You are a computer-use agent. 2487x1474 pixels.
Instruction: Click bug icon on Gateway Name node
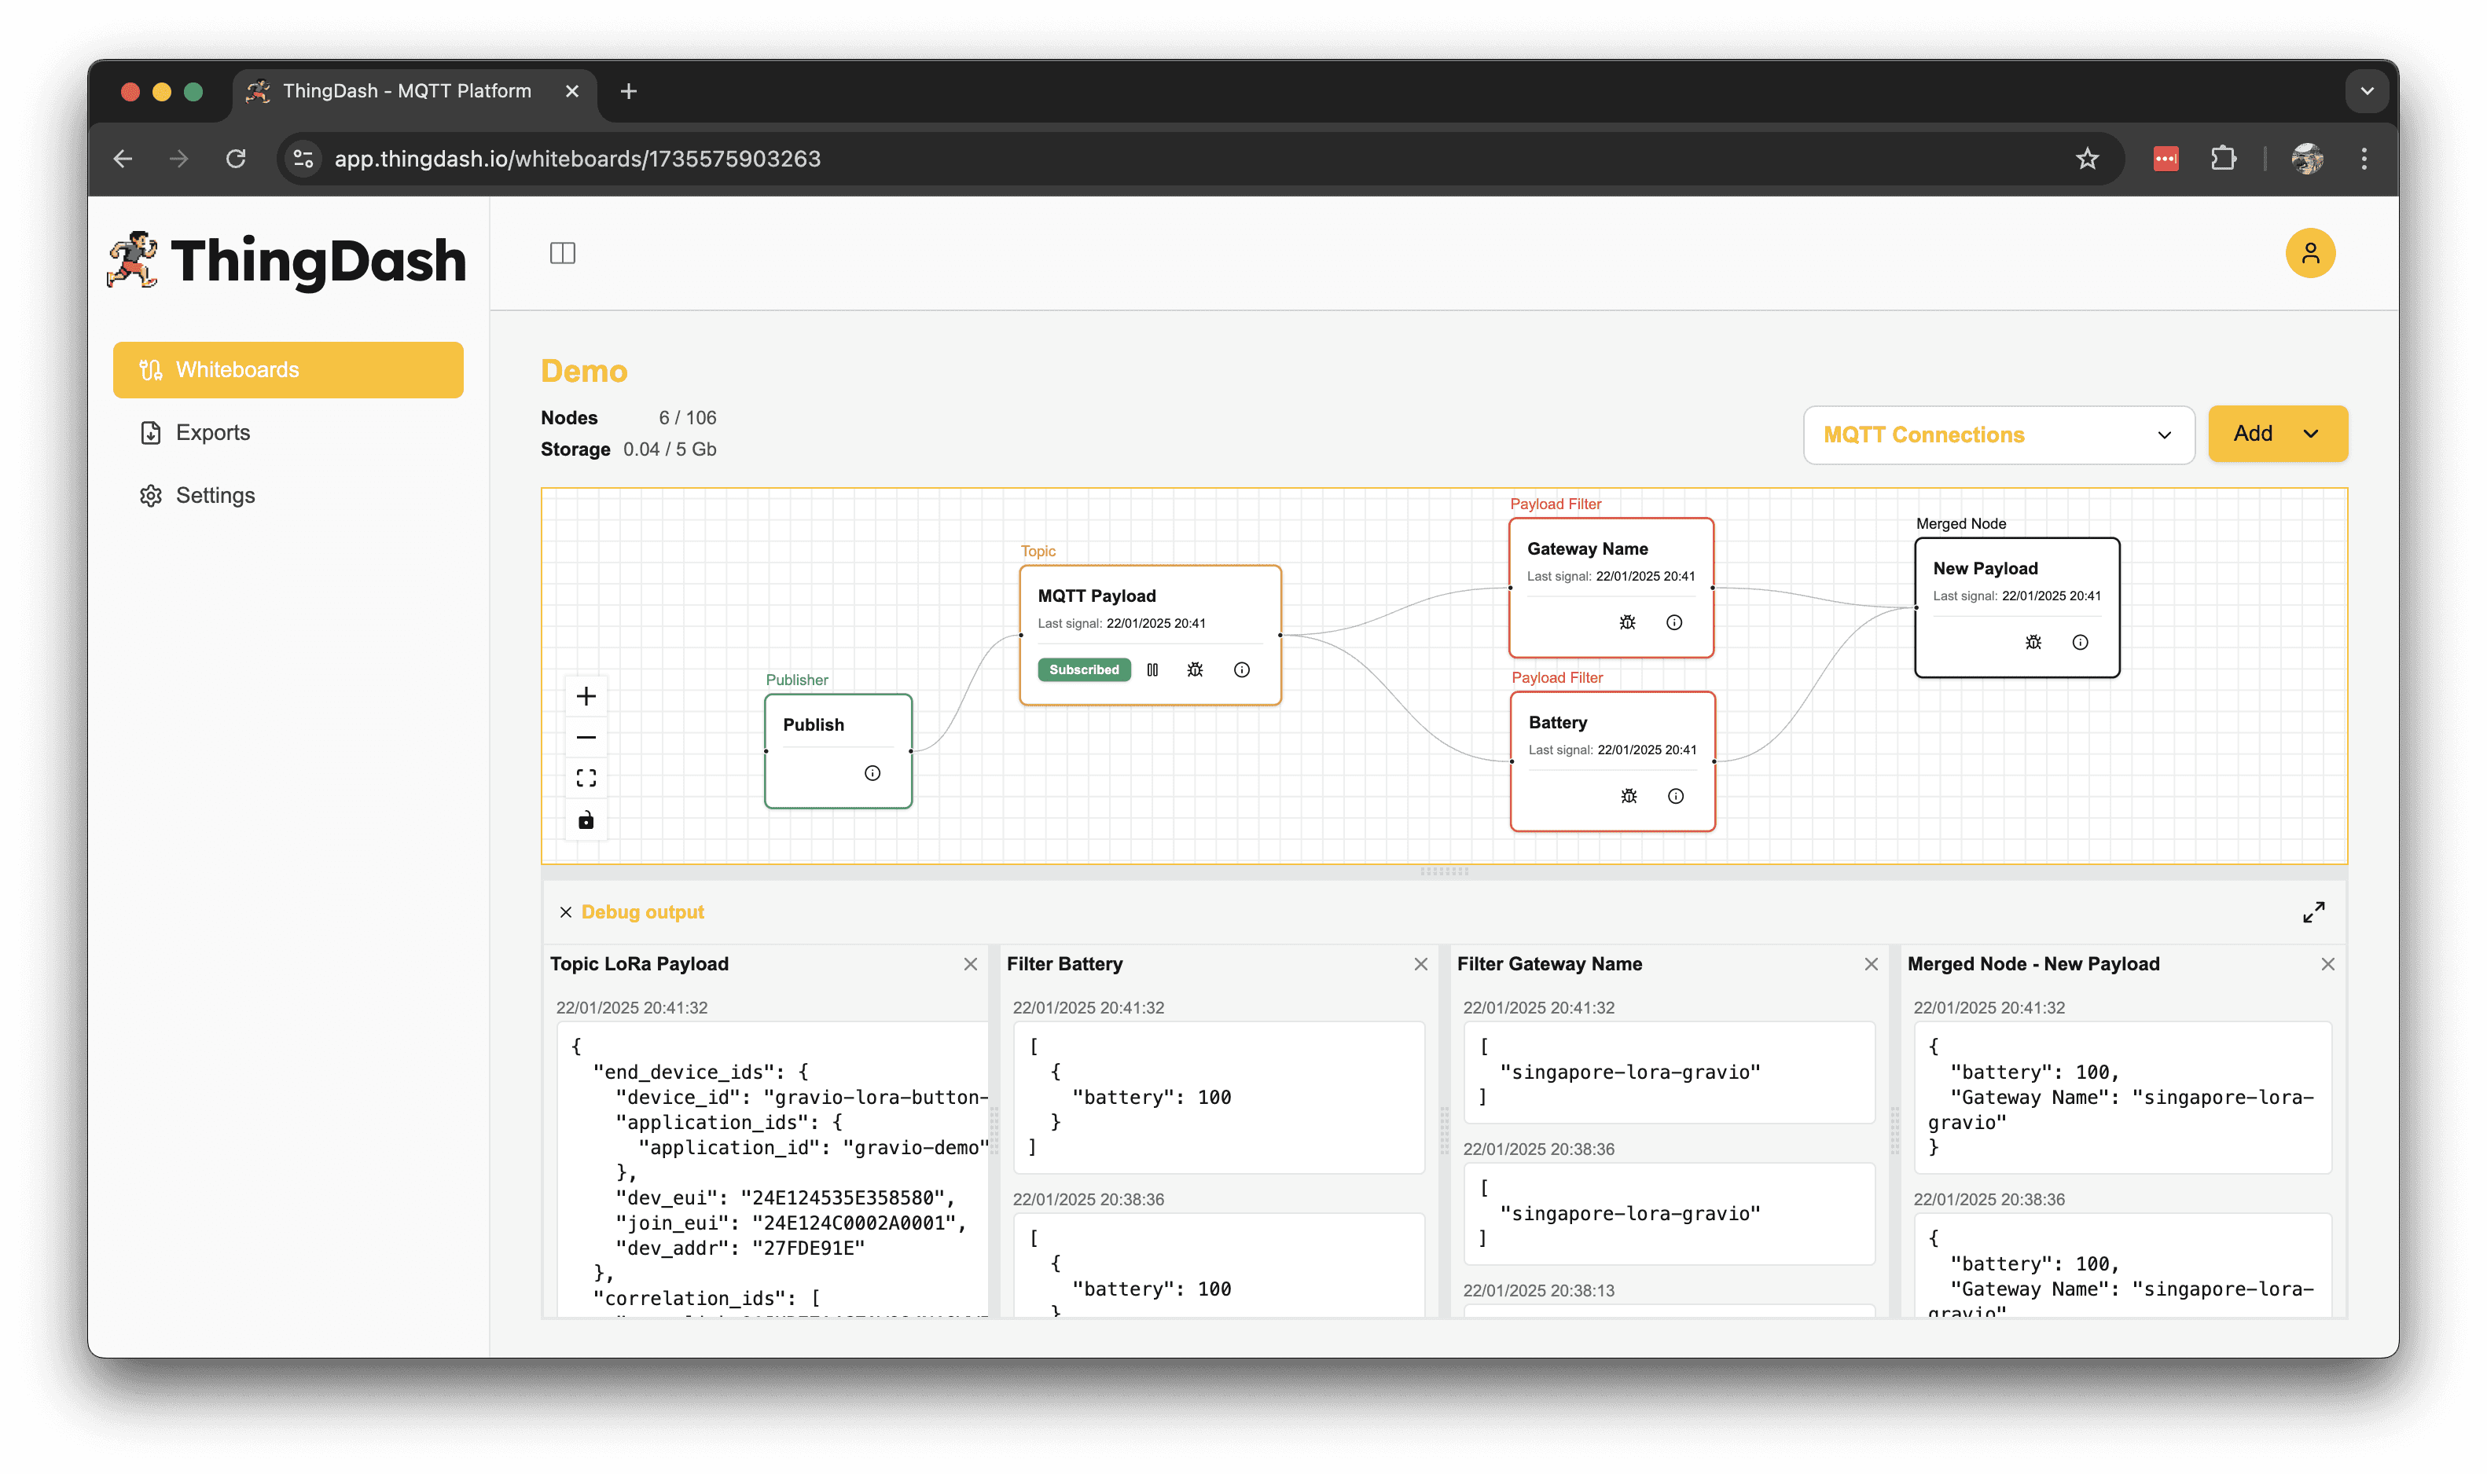[x=1626, y=621]
